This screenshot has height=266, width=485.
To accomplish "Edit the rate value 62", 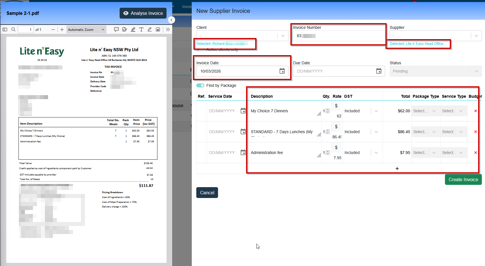I will tap(337, 116).
